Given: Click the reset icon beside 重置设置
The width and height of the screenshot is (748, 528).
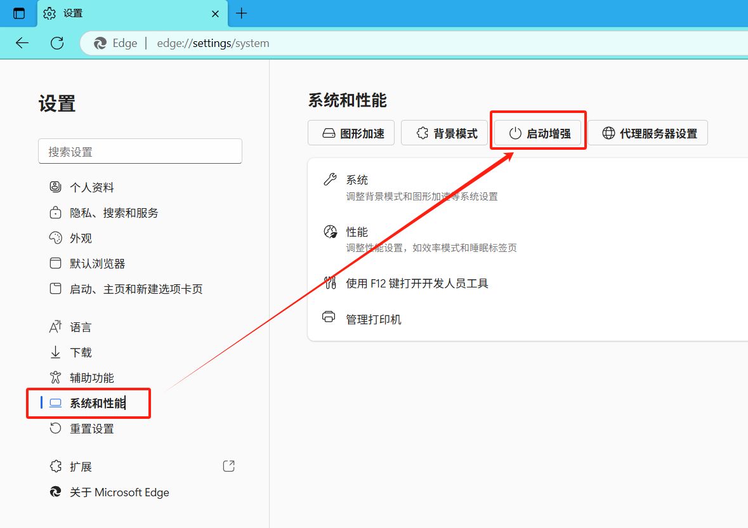Looking at the screenshot, I should click(55, 428).
